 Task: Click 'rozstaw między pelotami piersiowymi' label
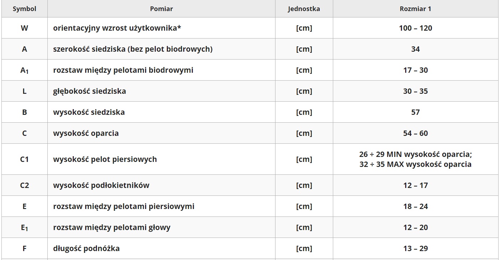pos(124,207)
